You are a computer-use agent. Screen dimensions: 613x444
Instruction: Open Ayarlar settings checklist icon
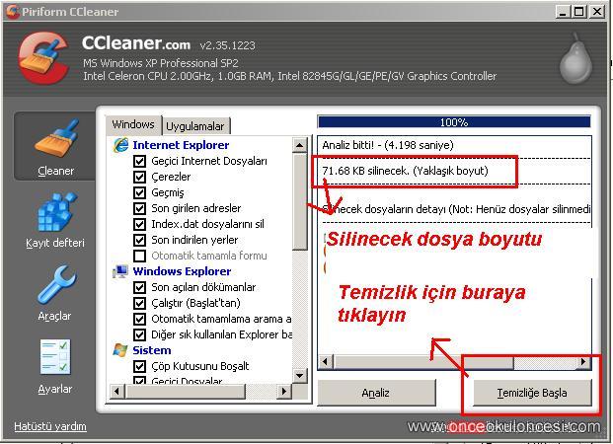(55, 357)
